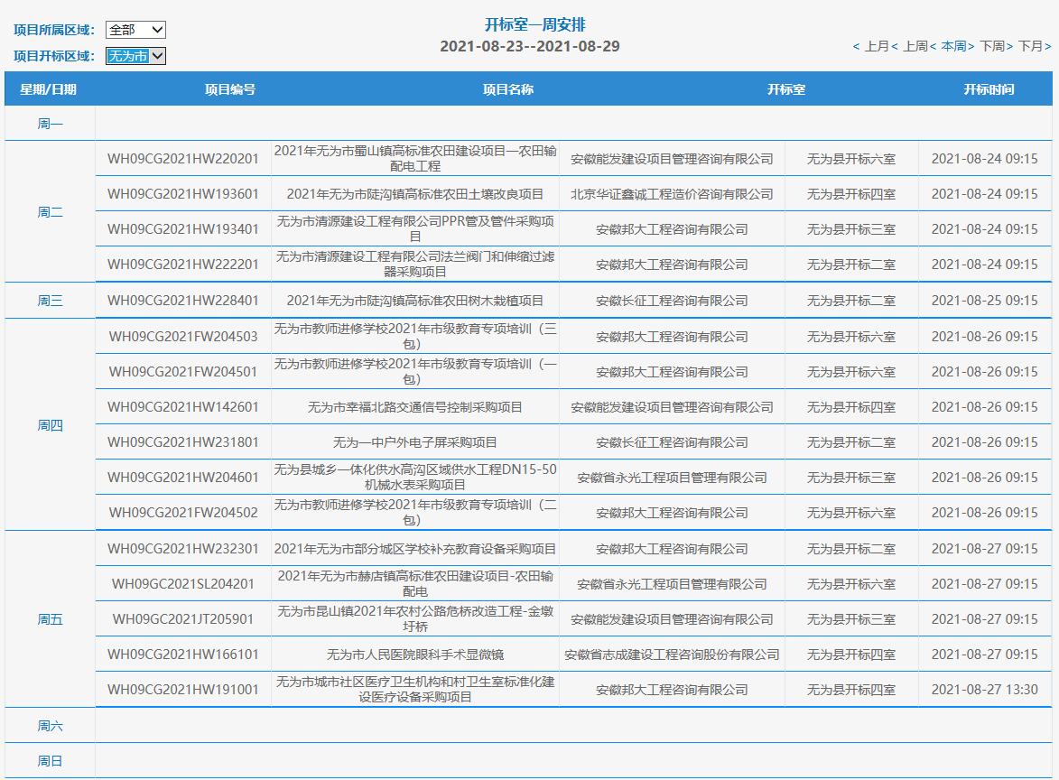This screenshot has height=780, width=1059.
Task: Select project 无为市人民医院眼科手术显微镜
Action: [415, 655]
